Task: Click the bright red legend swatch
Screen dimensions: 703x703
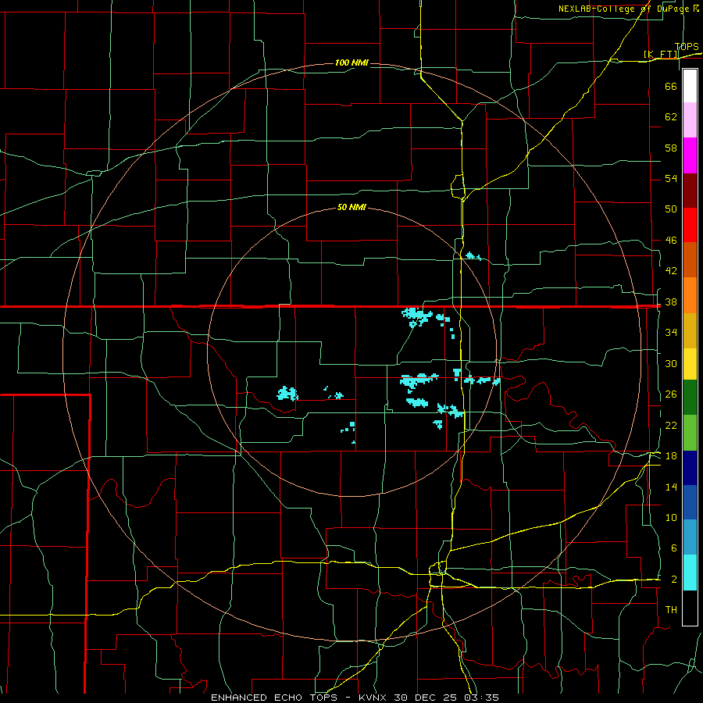Action: (690, 225)
